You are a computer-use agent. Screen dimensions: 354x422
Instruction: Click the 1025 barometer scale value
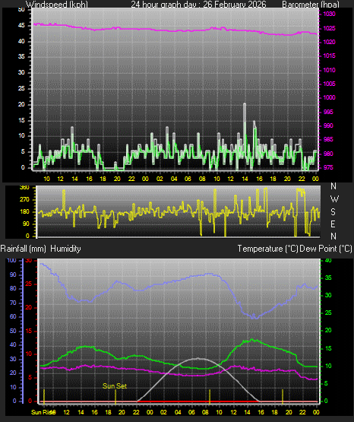(329, 28)
